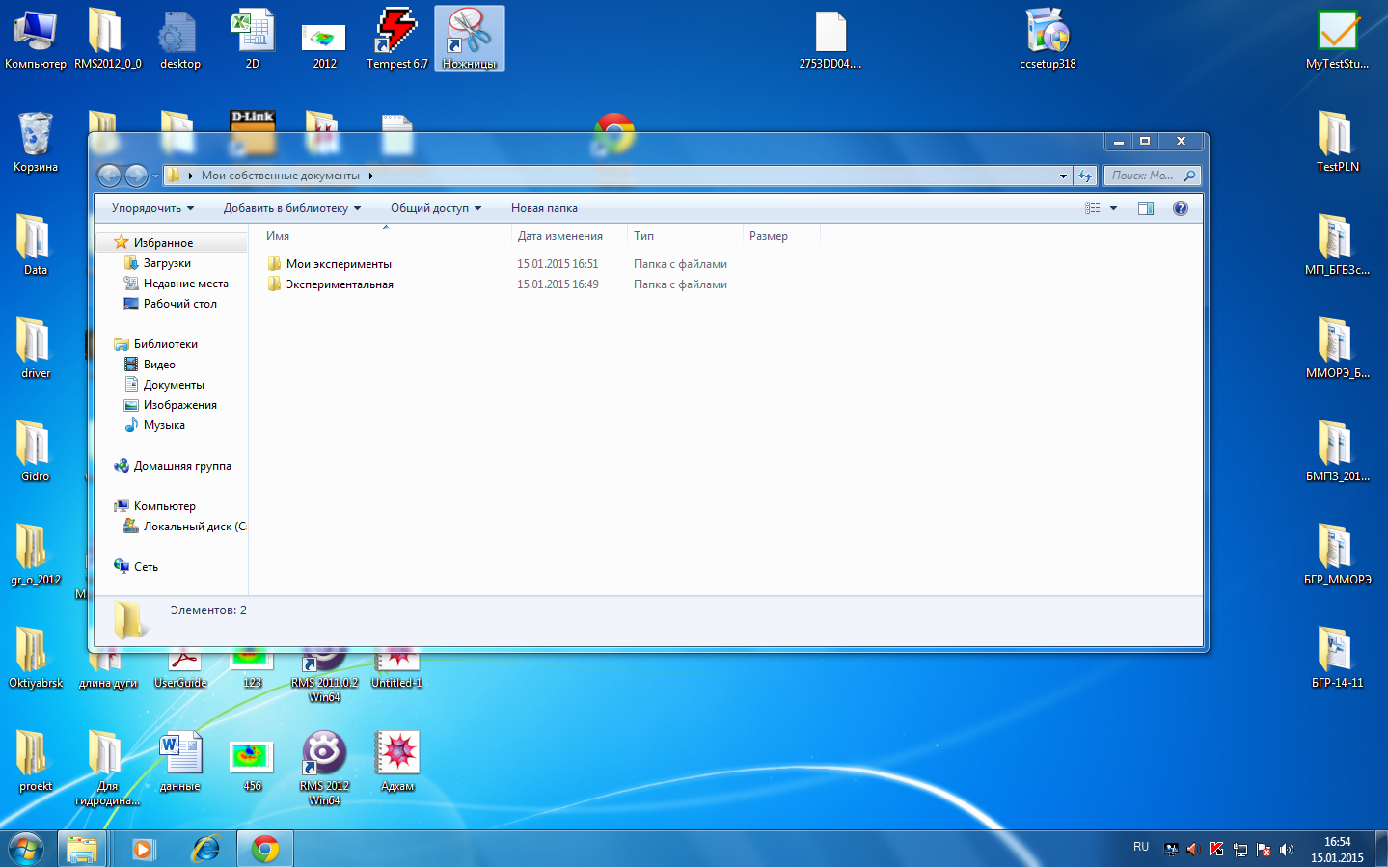Screen dimensions: 1388x867
Task: Select the 2753DD04... file icon
Action: [830, 41]
